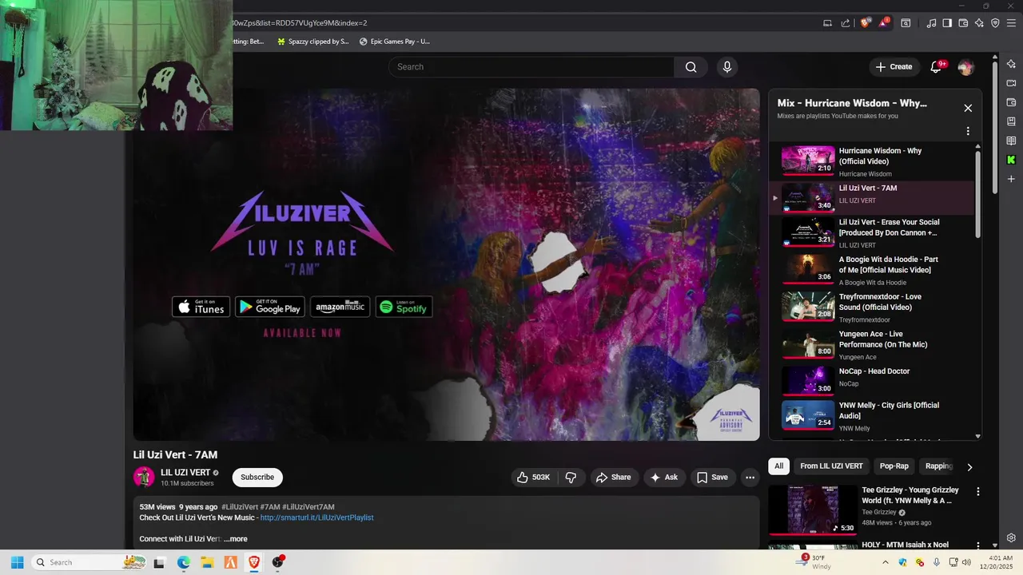Play Yungeen Ace Live Performance in playlist
This screenshot has width=1023, height=575.
(872, 345)
